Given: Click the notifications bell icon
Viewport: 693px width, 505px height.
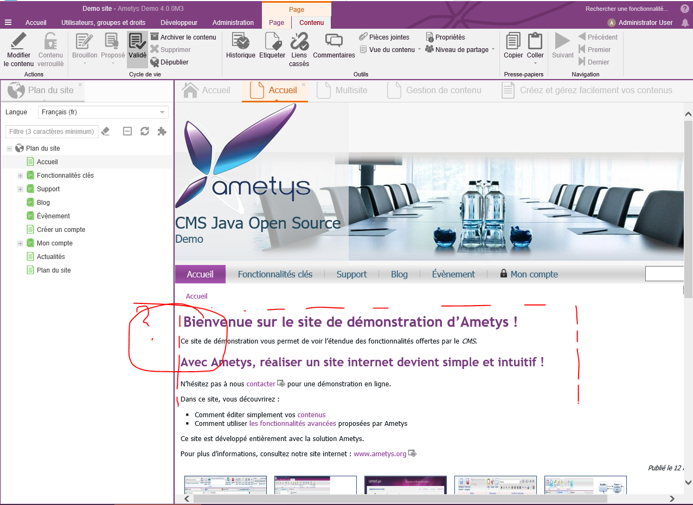Looking at the screenshot, I should click(x=685, y=23).
